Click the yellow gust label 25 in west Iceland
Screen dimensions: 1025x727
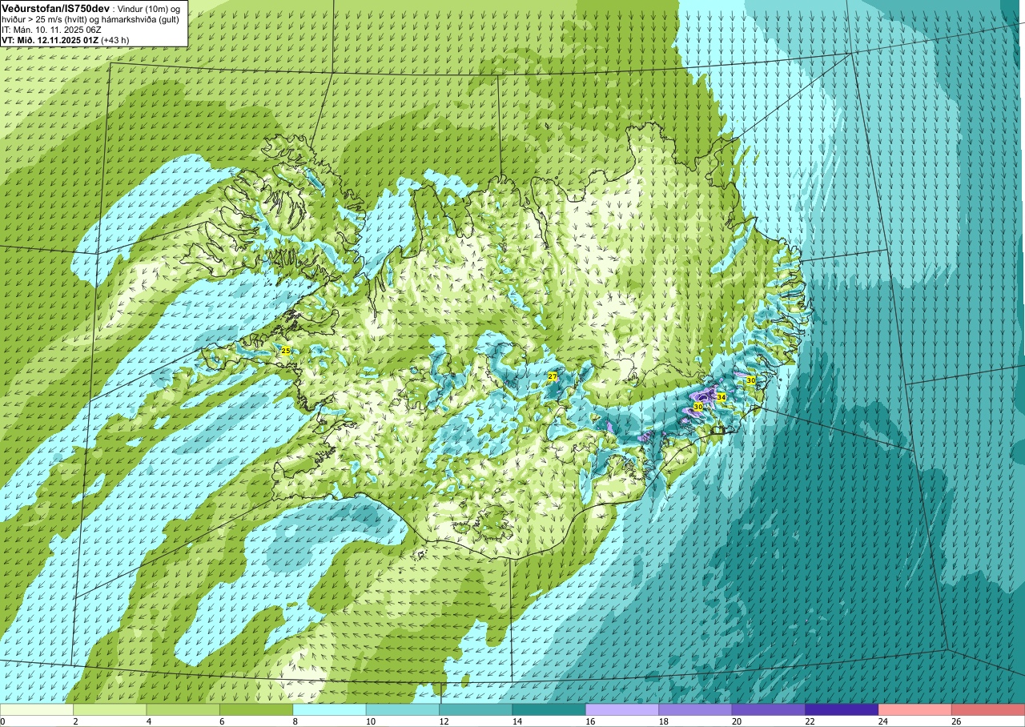pos(286,351)
